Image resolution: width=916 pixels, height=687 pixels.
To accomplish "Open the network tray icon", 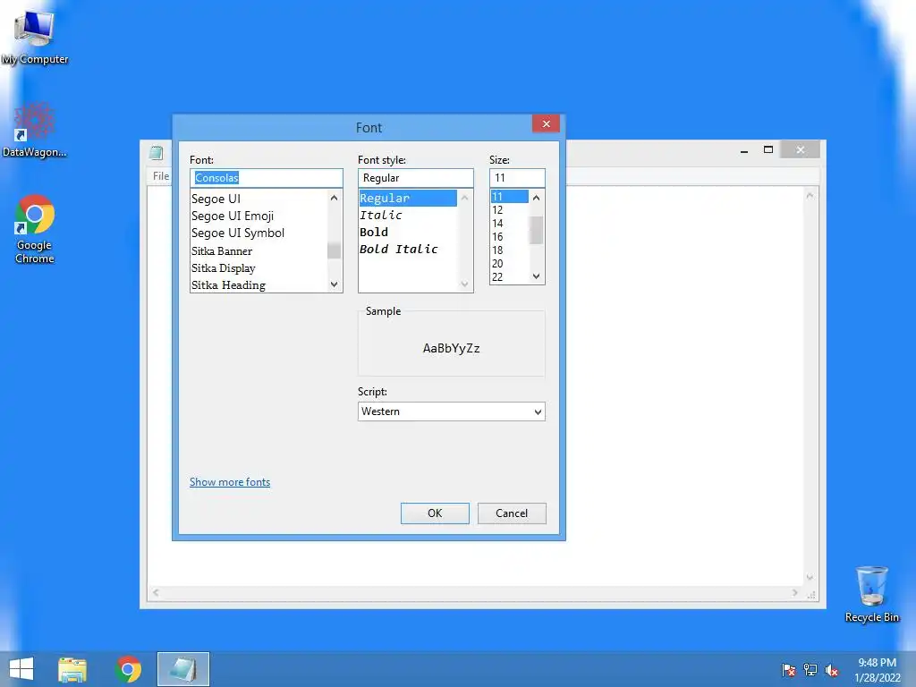I will (x=810, y=670).
